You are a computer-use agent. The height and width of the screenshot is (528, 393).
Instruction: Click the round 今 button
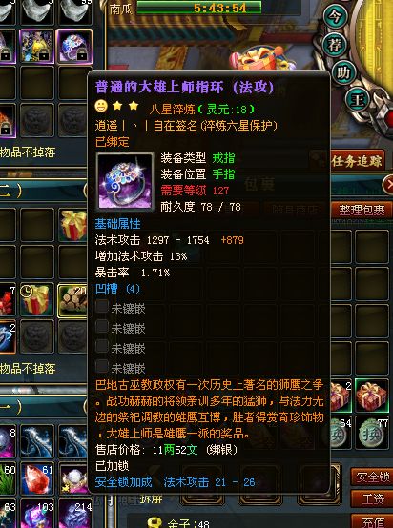[335, 17]
